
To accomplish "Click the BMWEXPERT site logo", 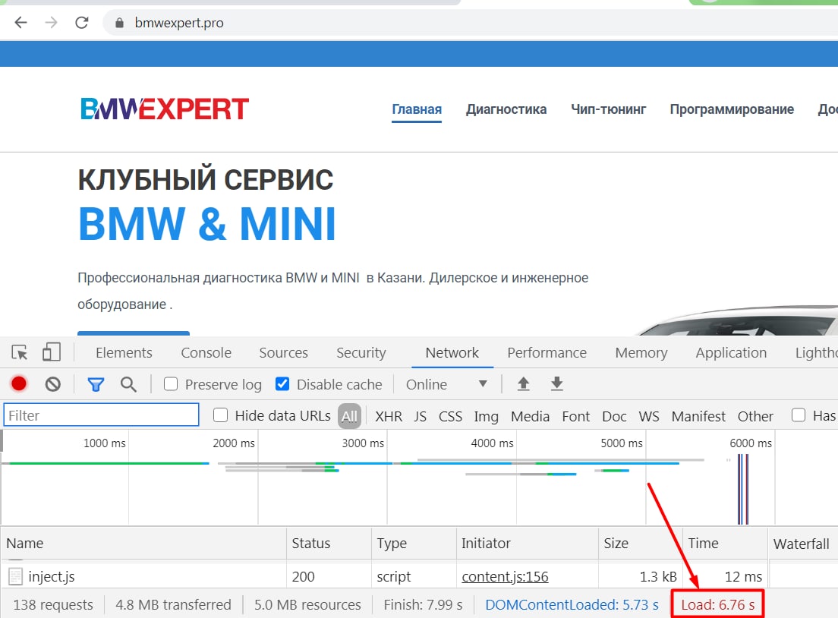I will click(165, 109).
